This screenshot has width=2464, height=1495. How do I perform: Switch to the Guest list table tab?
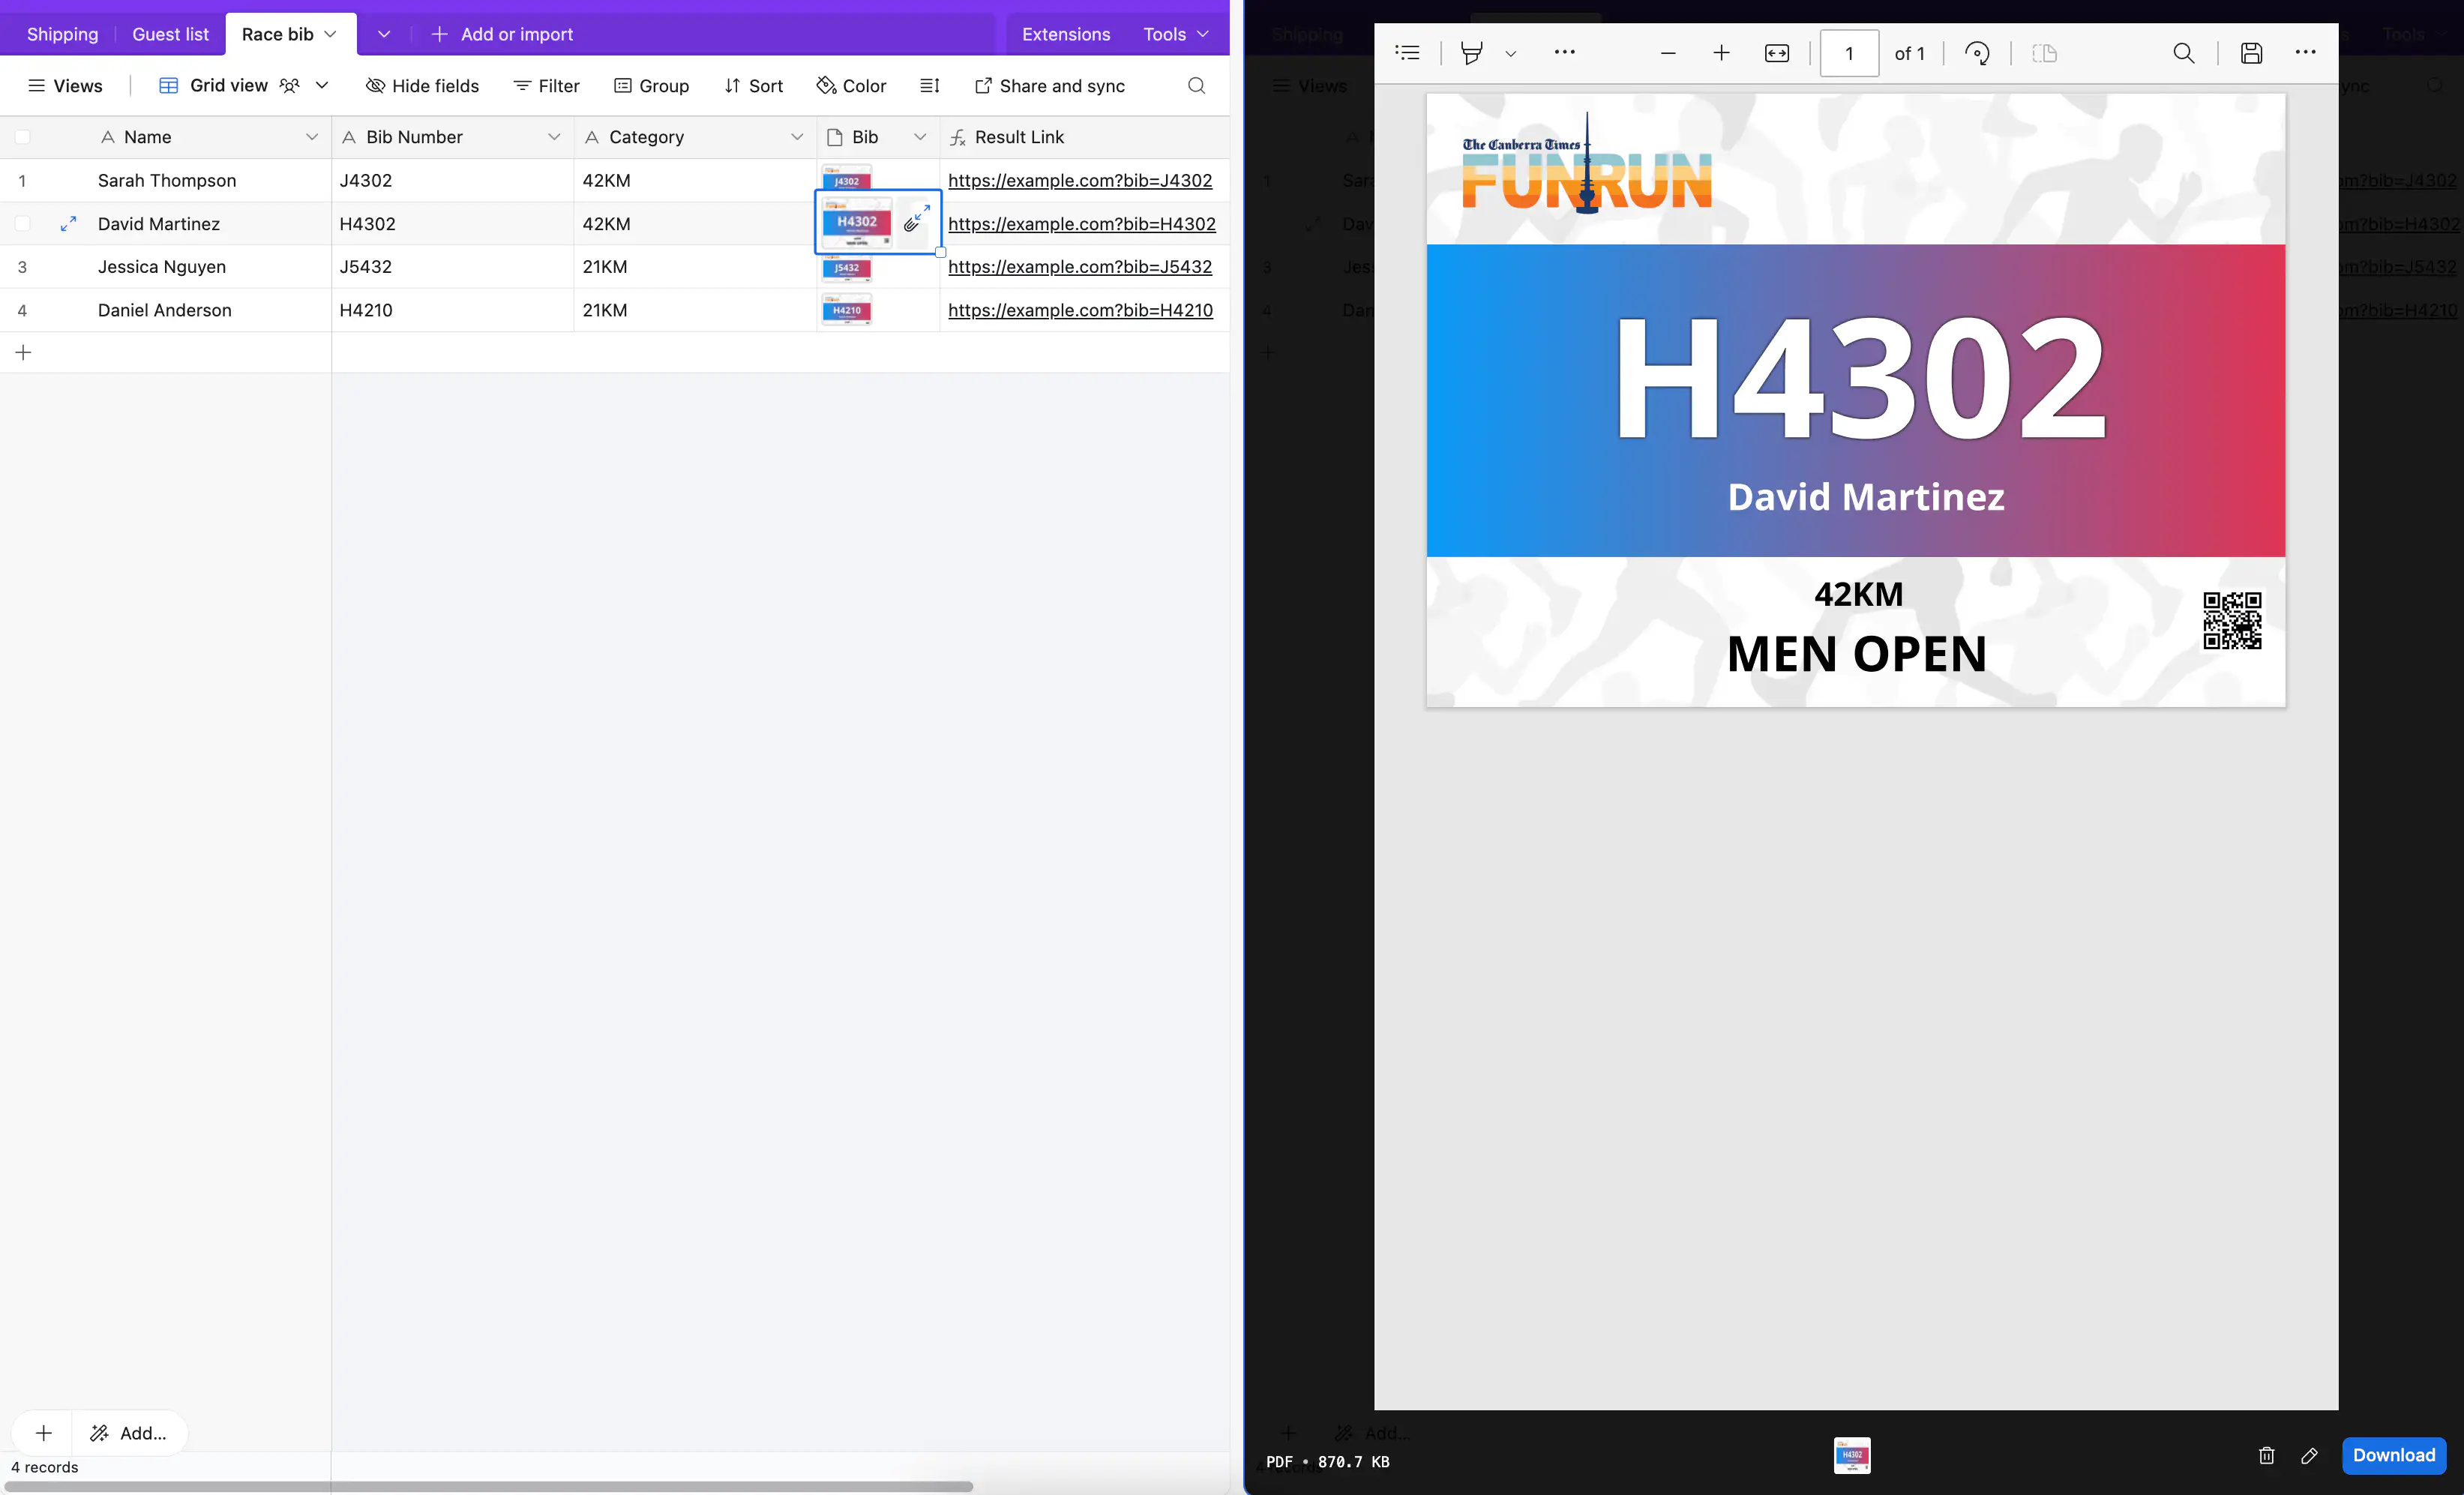[170, 34]
